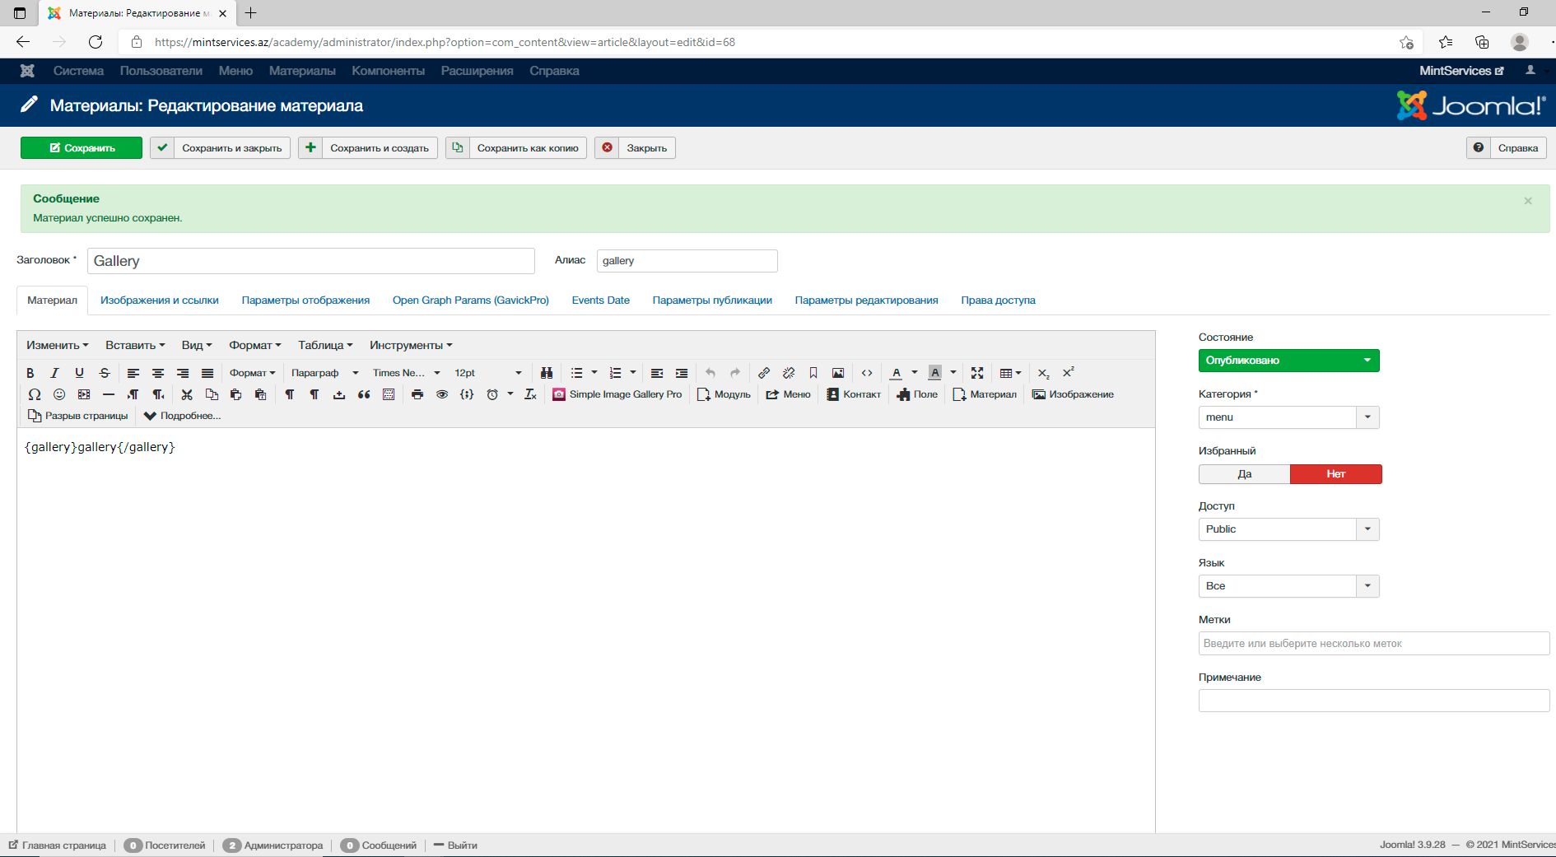
Task: Click the green Сохранить button
Action: pos(82,148)
